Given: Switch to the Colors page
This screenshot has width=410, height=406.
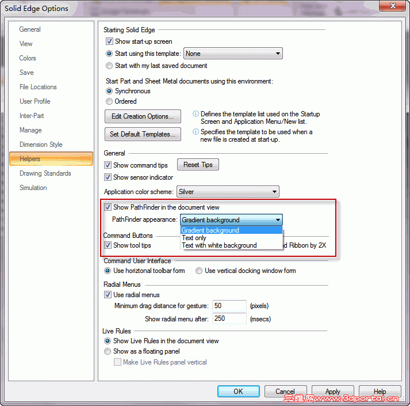Looking at the screenshot, I should click(28, 58).
